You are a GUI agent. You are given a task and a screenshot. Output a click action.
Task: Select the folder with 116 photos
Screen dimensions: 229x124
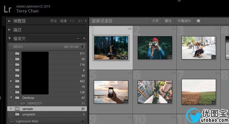point(47,65)
